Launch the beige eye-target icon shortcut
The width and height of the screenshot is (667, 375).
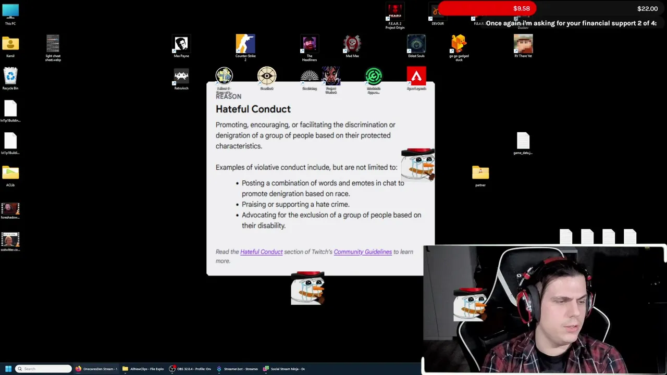click(267, 79)
